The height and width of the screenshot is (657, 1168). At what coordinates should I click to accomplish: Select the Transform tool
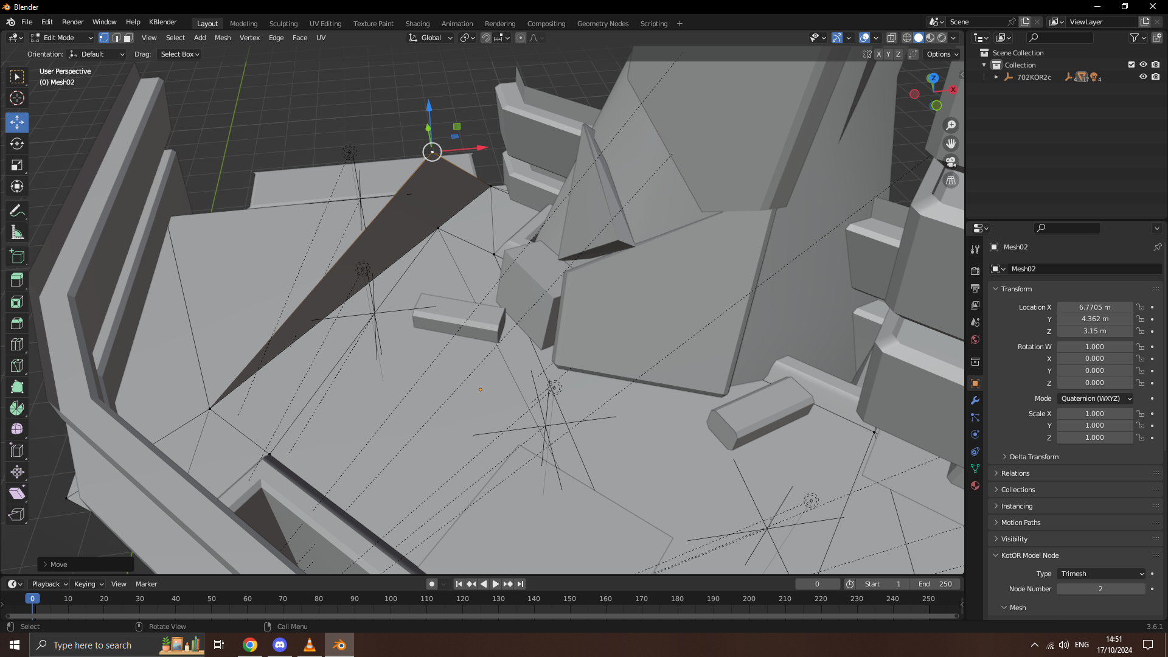17,186
